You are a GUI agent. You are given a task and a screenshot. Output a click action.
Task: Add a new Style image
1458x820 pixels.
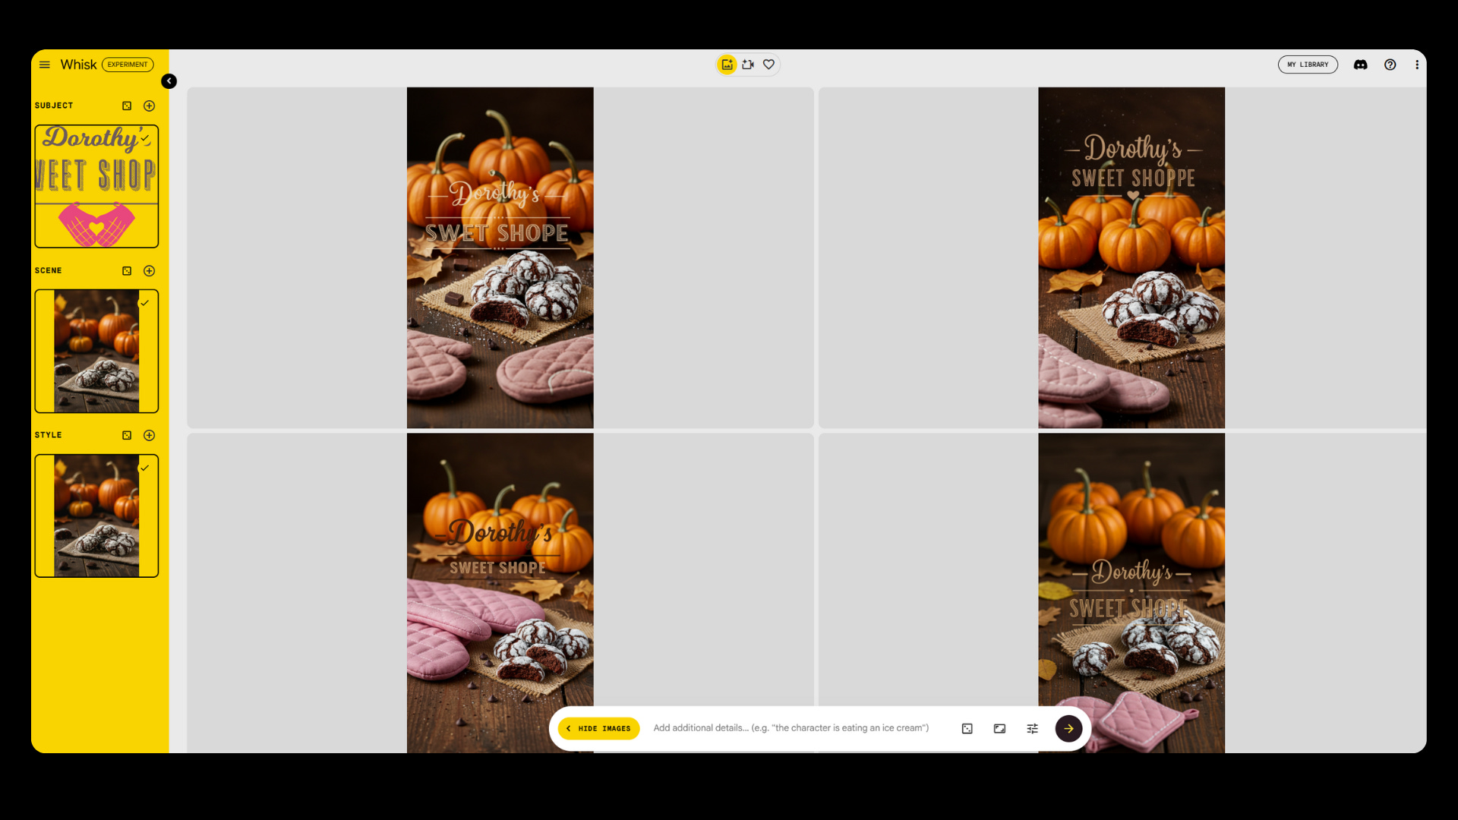[x=149, y=435]
